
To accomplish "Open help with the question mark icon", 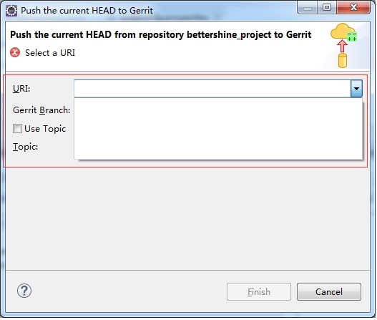I will click(24, 291).
